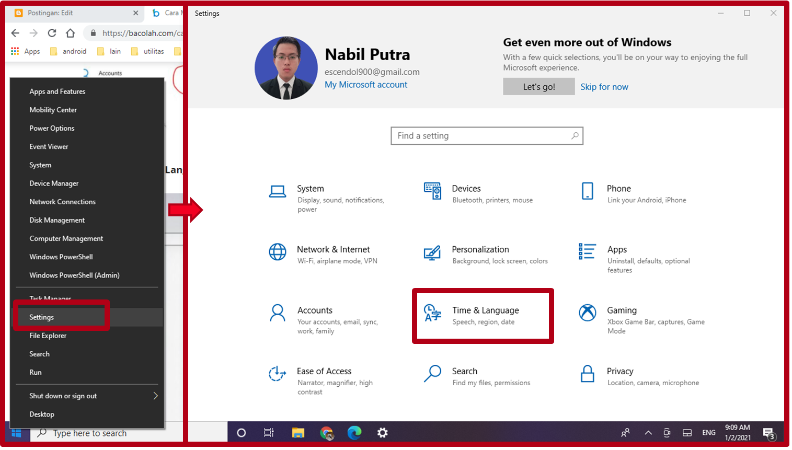Viewport: 792px width, 450px height.
Task: Click the Find a setting search box
Action: click(486, 135)
